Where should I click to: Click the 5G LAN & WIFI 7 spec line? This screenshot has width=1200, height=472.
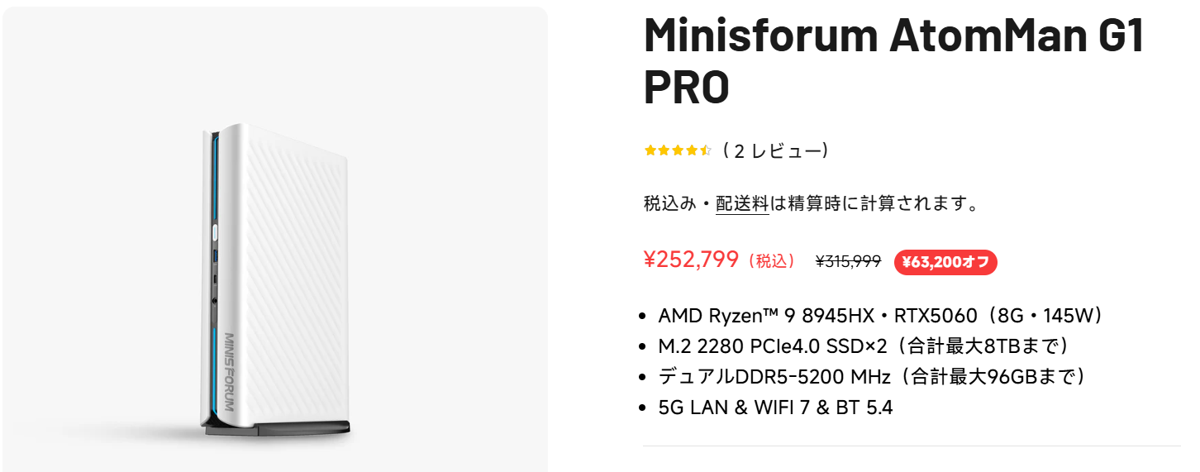(775, 408)
